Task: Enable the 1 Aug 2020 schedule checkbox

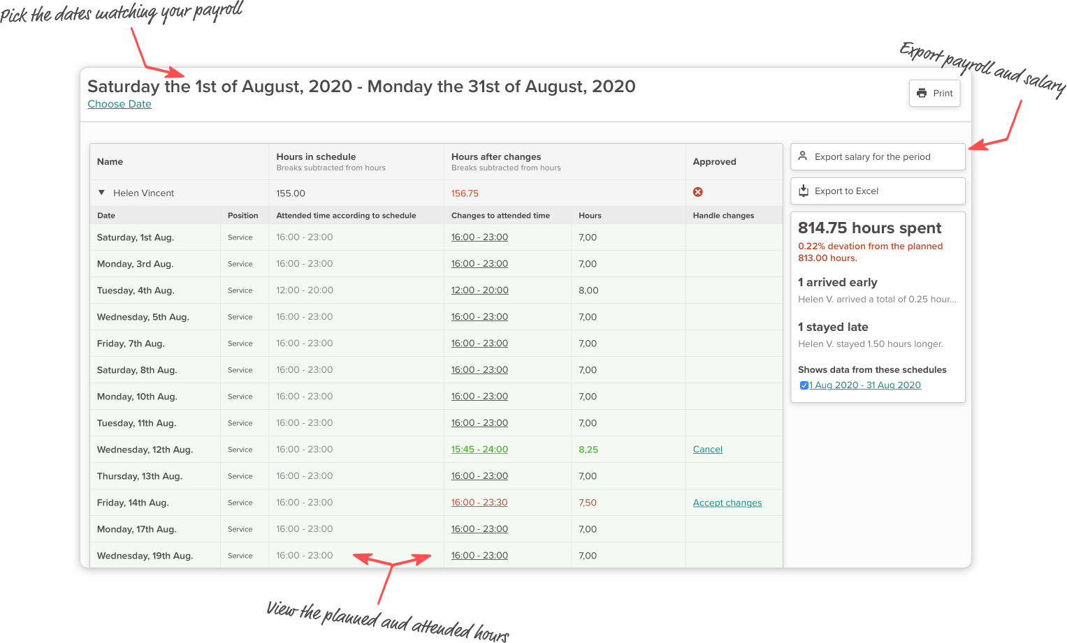Action: tap(804, 385)
